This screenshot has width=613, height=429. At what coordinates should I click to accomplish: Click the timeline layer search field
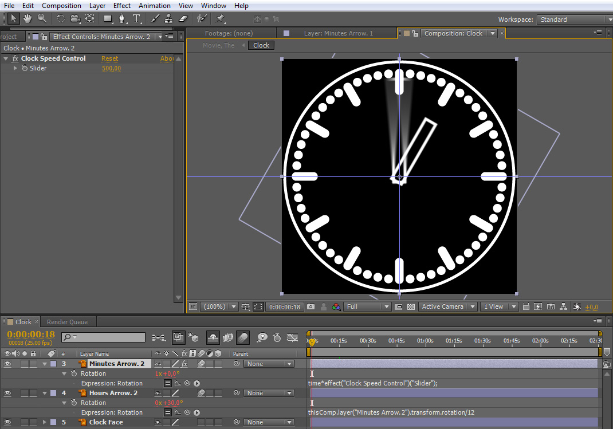coord(103,337)
